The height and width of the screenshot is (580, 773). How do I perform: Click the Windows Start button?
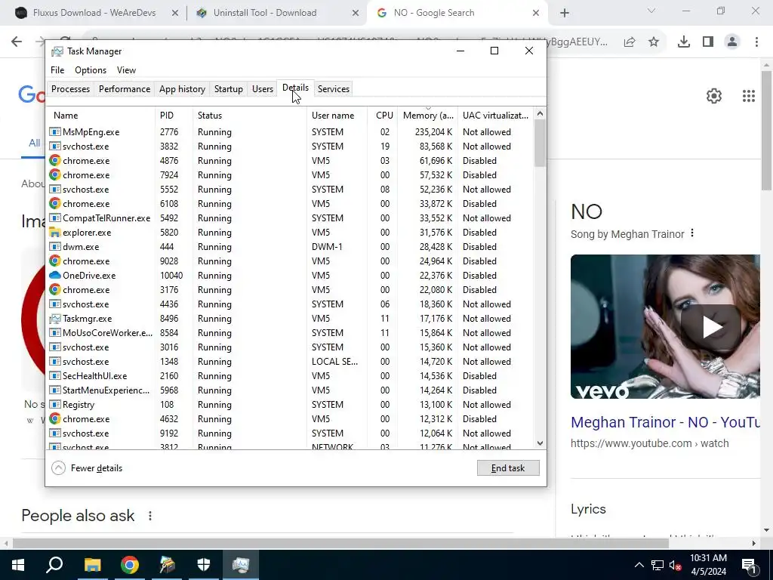[x=18, y=565]
